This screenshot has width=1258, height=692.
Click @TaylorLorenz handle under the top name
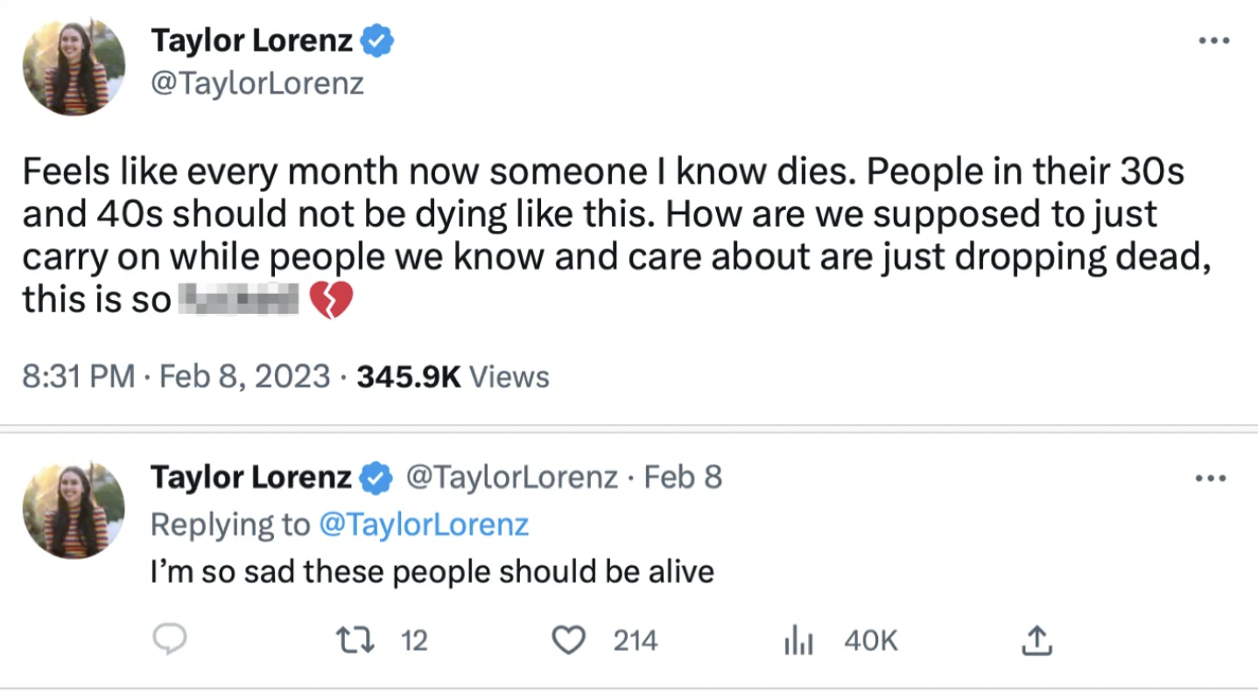257,84
